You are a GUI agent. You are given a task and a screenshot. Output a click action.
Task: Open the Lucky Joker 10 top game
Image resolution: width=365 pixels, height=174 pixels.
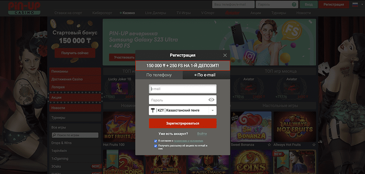click(x=119, y=89)
